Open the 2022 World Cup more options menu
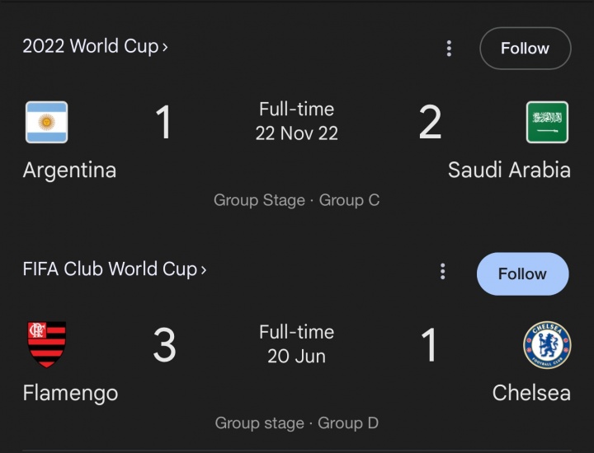The image size is (594, 453). click(x=449, y=49)
